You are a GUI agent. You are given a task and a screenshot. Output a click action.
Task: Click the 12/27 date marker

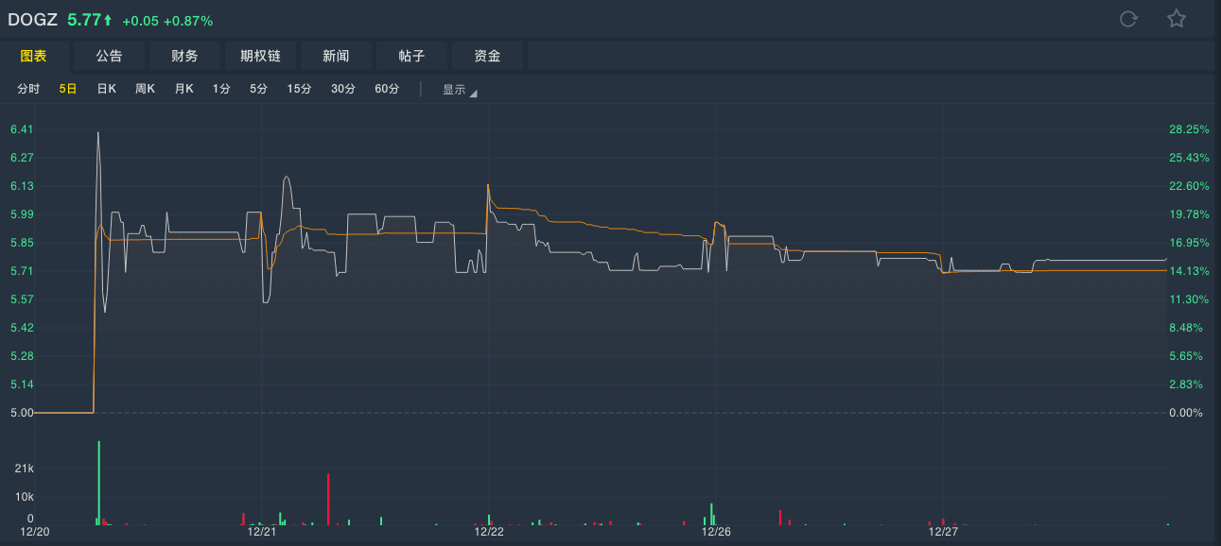943,532
